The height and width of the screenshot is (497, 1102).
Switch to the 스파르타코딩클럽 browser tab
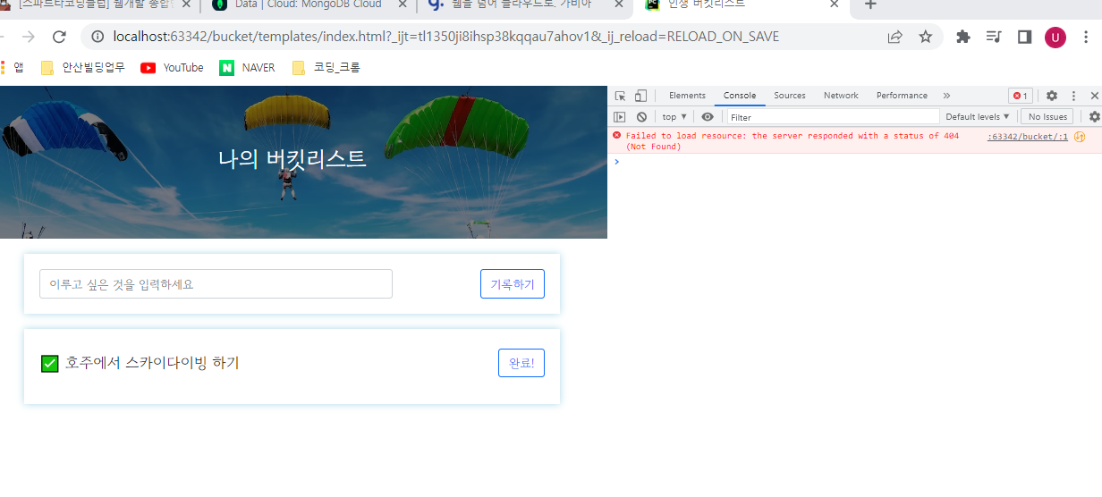[x=97, y=7]
